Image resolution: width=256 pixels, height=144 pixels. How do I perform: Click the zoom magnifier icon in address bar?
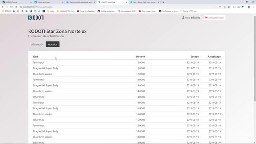pyautogui.click(x=225, y=7)
